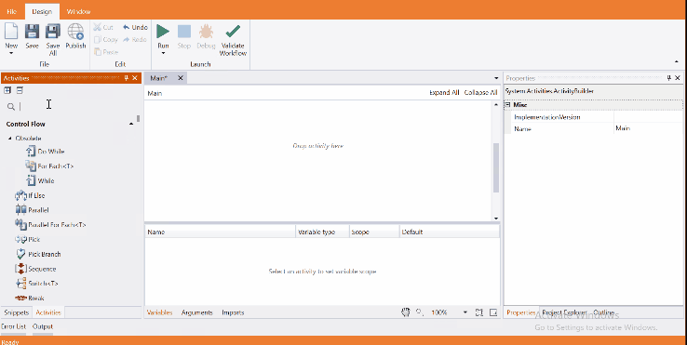The image size is (687, 345).
Task: Collapse the ribbon with small arrow
Action: (x=677, y=61)
